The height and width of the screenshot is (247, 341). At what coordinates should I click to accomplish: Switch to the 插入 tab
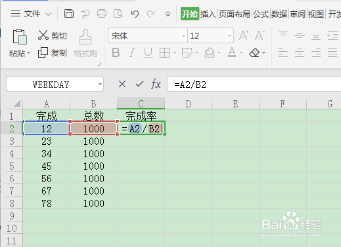(208, 14)
